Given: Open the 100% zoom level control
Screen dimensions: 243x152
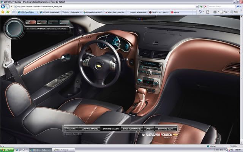Looking at the screenshot, I should (x=235, y=146).
